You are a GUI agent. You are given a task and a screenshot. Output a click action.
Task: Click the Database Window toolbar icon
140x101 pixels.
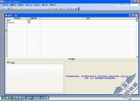pos(68,8)
